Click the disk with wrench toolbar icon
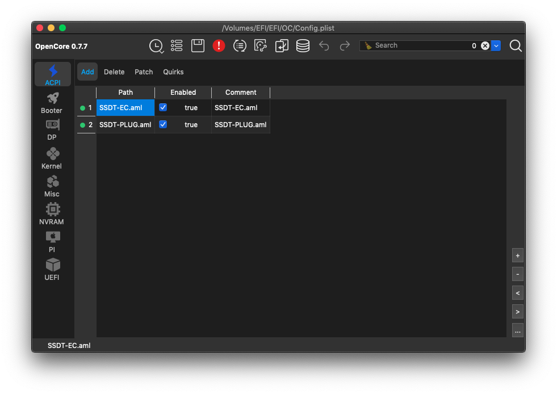Viewport: 557px width, 394px height. (261, 45)
